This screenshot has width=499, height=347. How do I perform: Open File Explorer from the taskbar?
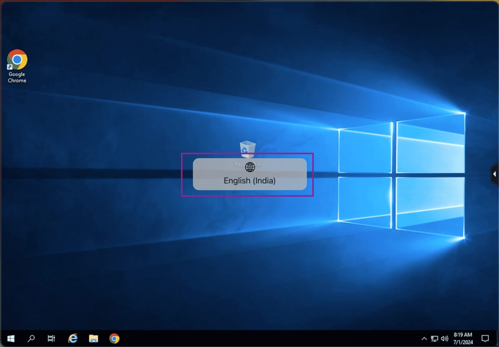click(x=94, y=339)
